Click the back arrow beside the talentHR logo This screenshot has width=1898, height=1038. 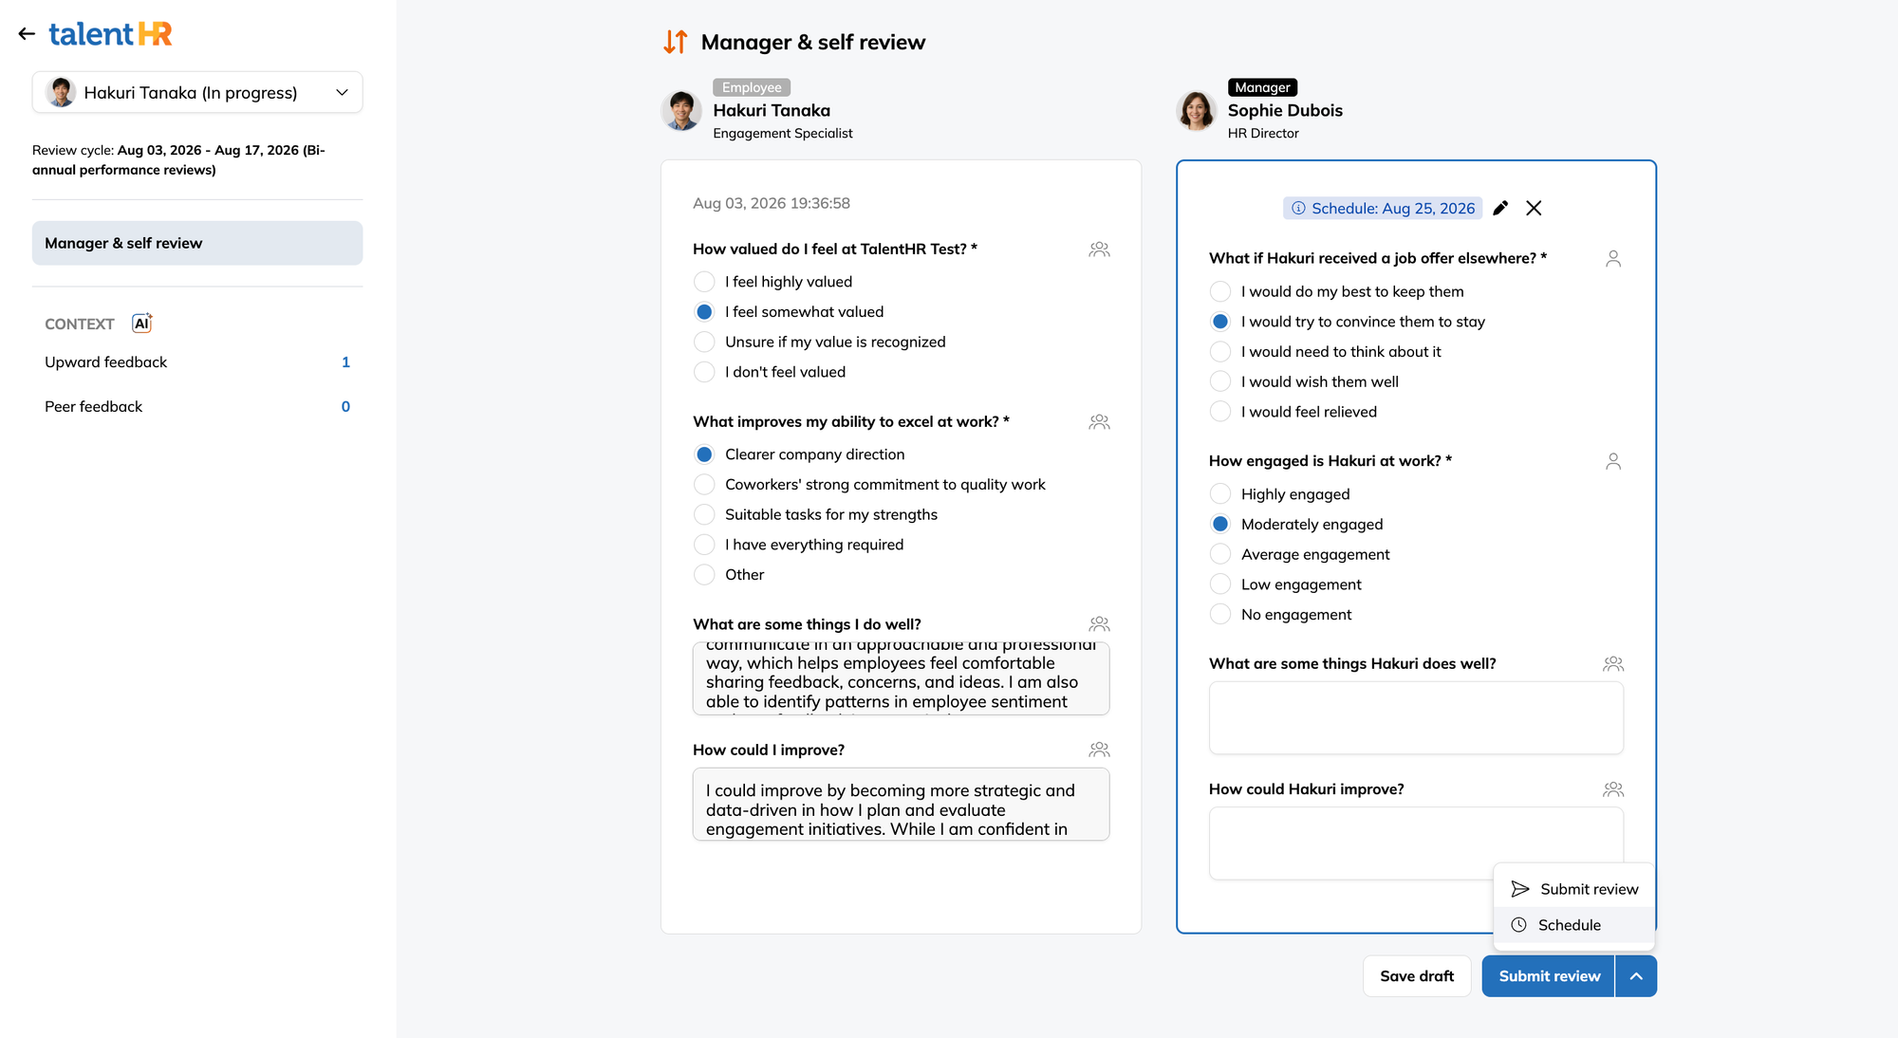click(27, 34)
